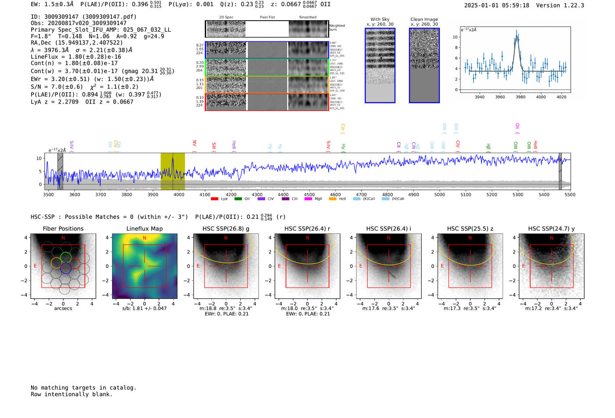Select the blue-bordered 2D spectrum fiber row

tap(267, 50)
